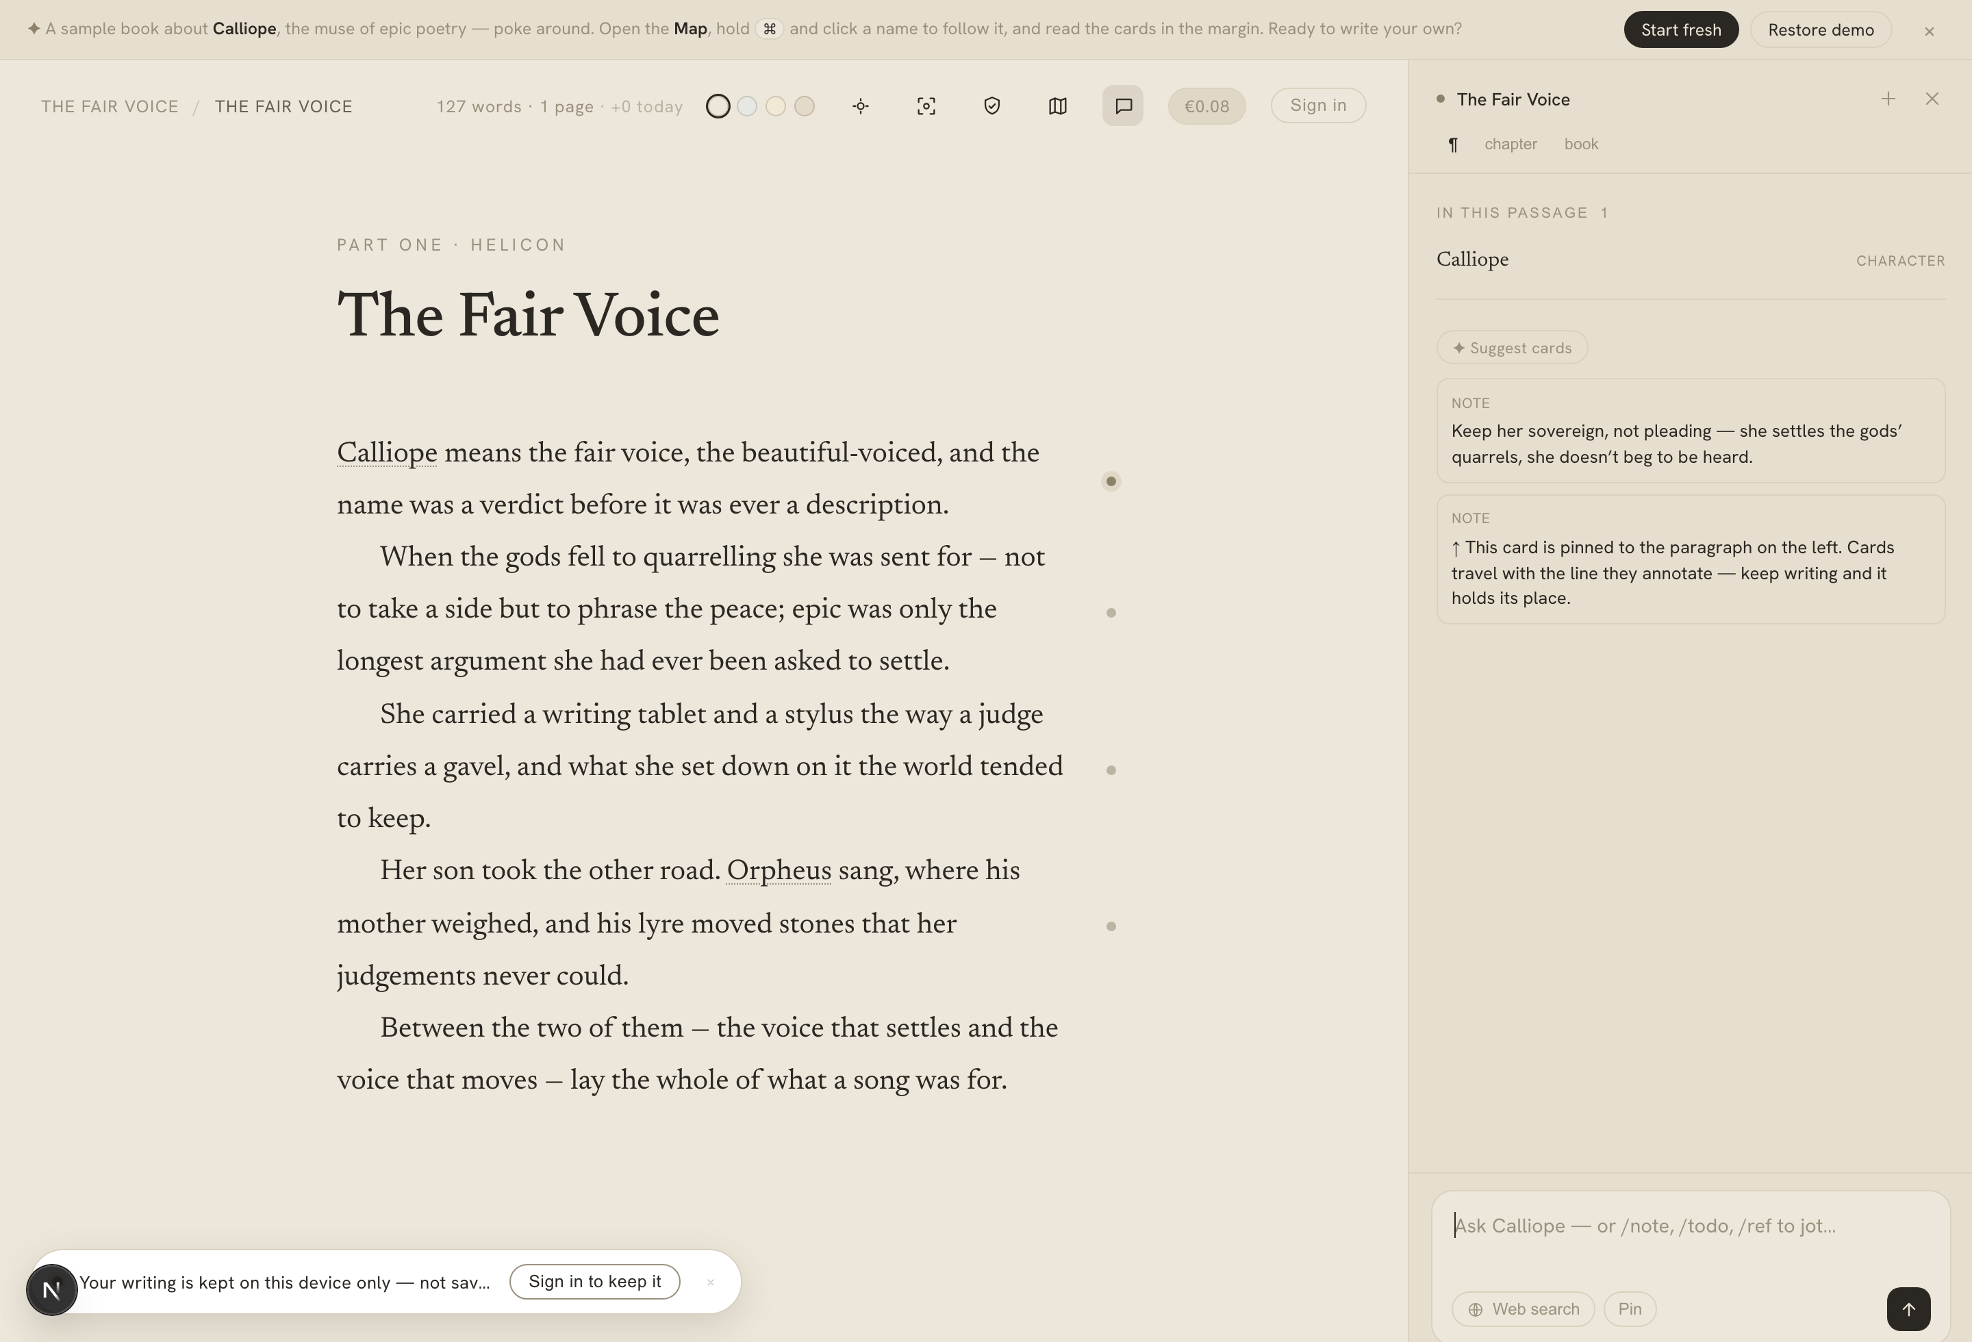Choose the pale blue-grey theme swatch
This screenshot has width=1972, height=1342.
point(747,106)
